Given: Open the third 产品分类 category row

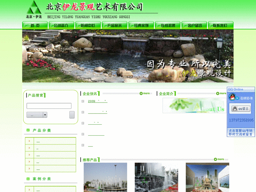Looking at the screenshot, I should tap(50, 155).
